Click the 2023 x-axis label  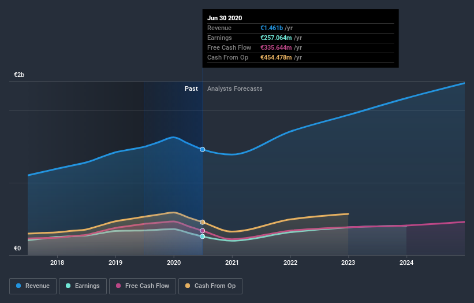click(x=348, y=263)
